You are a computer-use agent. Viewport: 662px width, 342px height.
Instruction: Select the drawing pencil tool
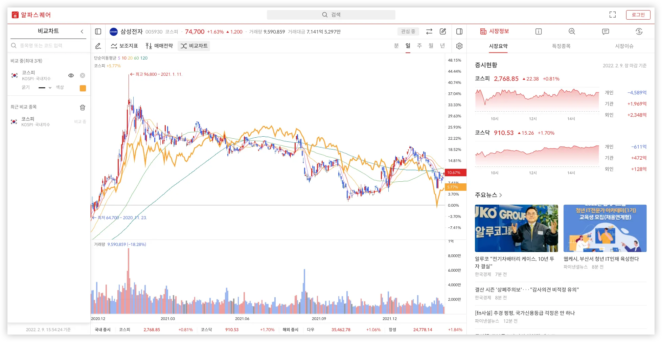tap(98, 46)
